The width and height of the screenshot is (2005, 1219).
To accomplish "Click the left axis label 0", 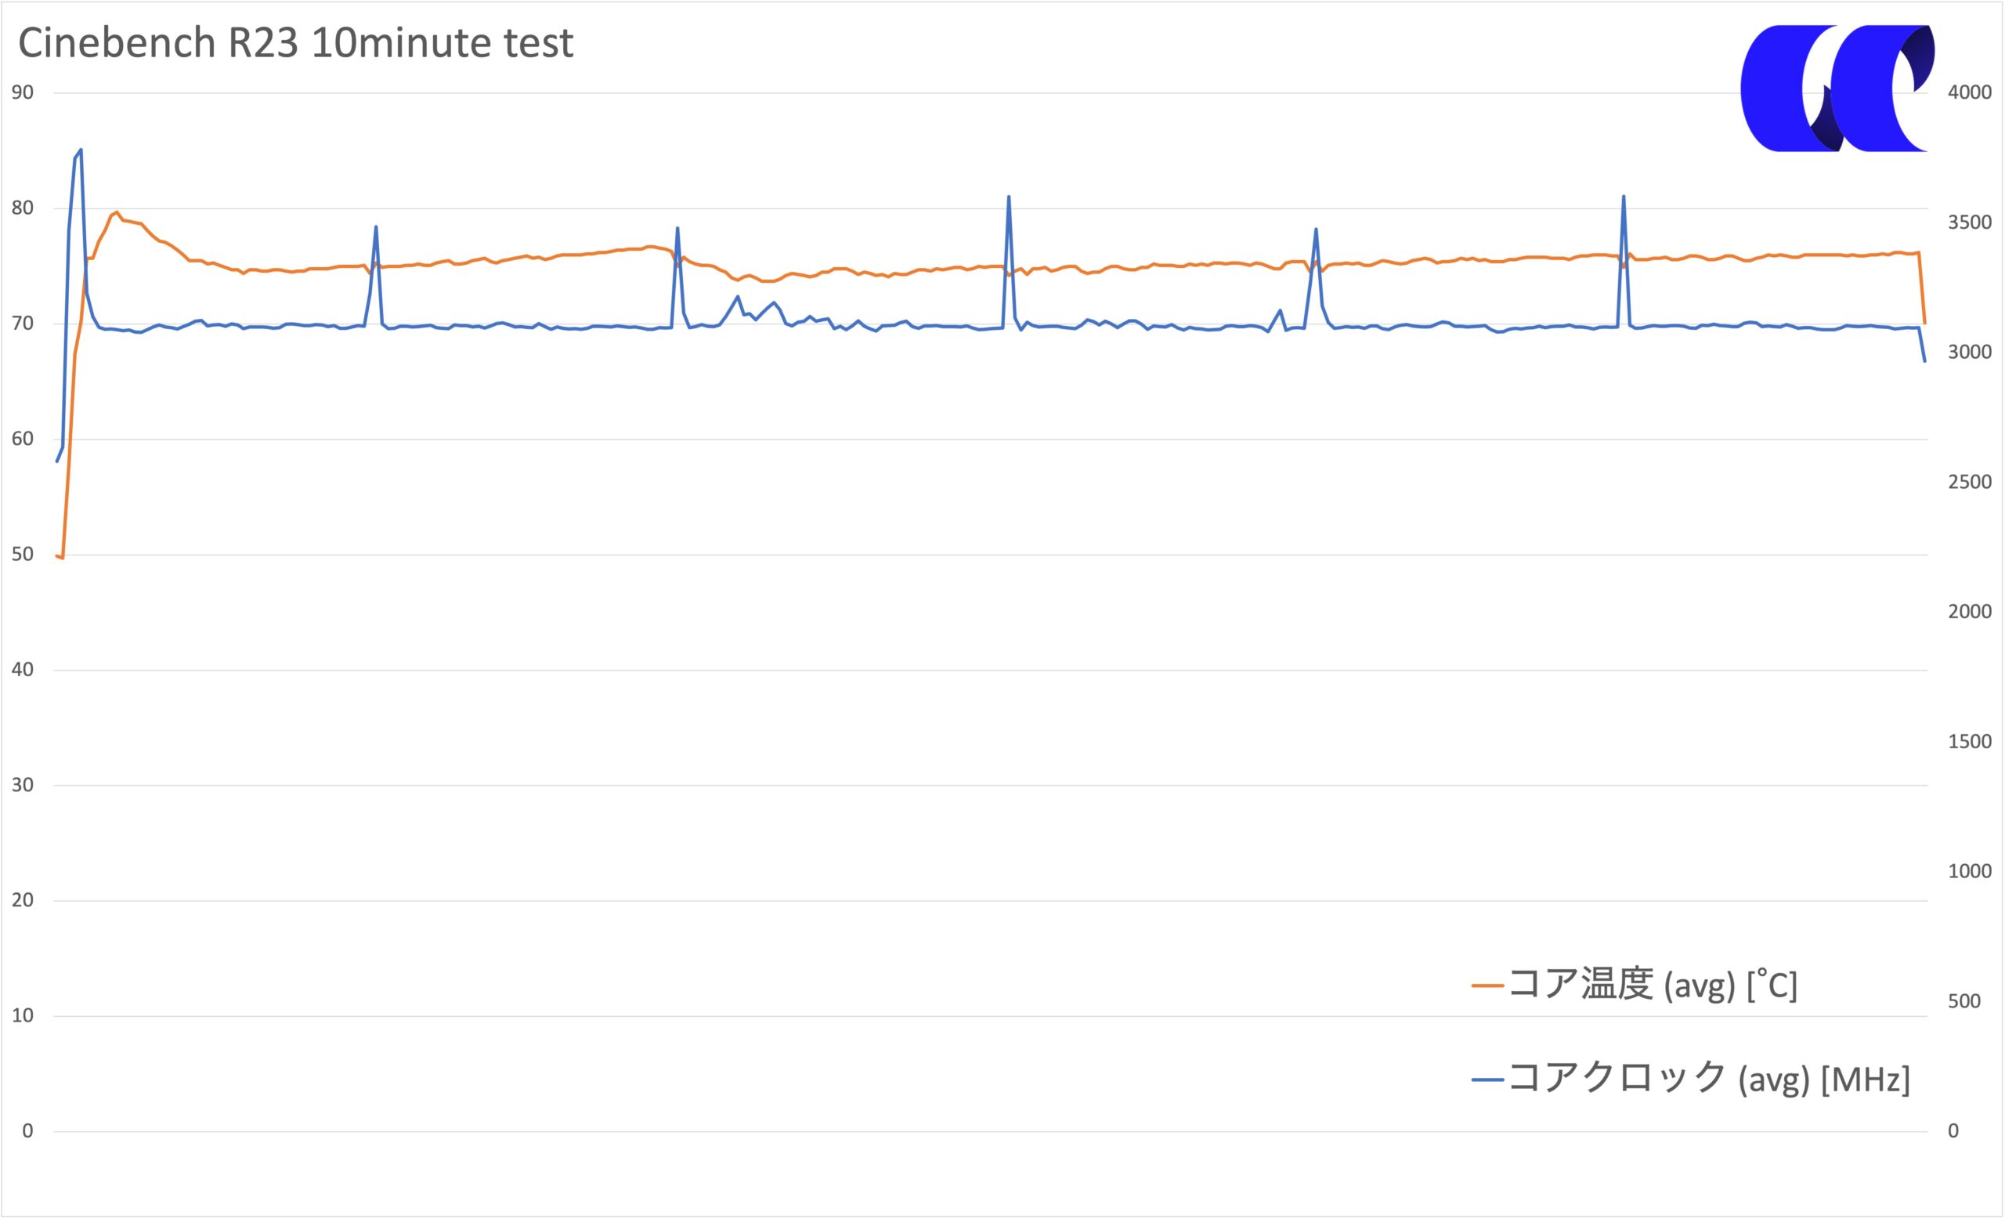I will click(x=27, y=1130).
